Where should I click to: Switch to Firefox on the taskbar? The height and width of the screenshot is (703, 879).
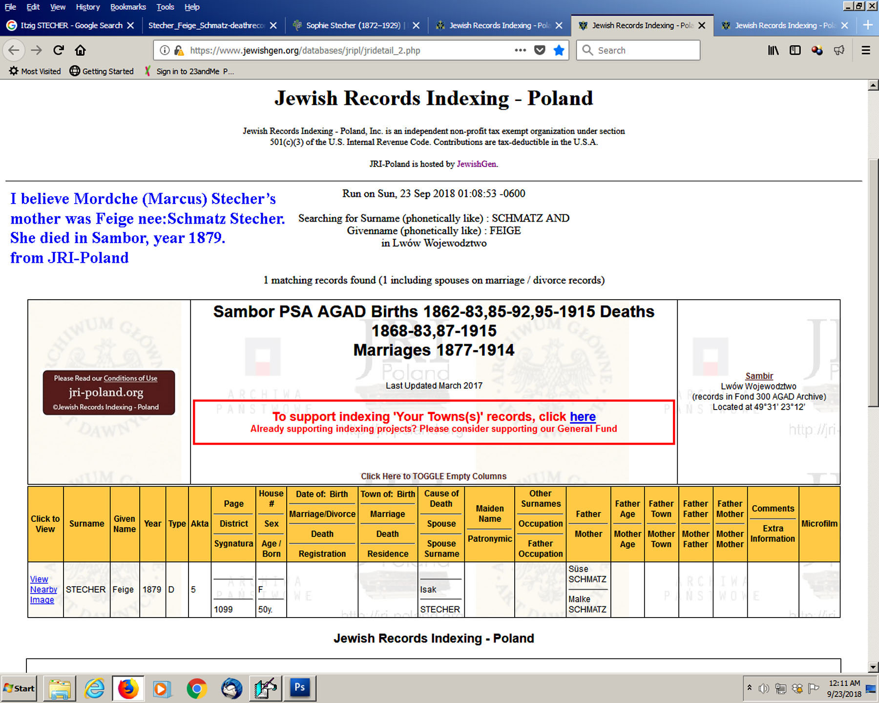128,688
